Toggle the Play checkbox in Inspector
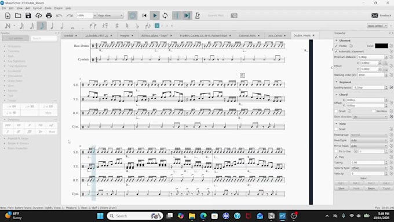This screenshot has height=222, width=394. click(x=336, y=157)
